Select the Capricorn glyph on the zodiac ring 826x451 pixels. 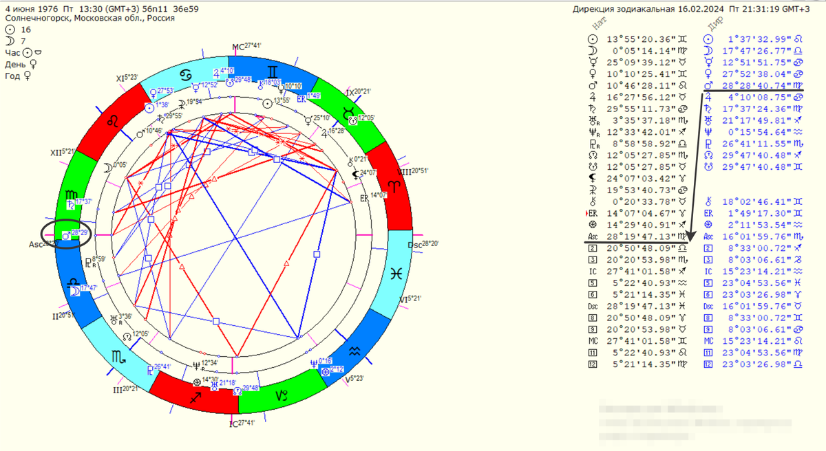point(282,395)
